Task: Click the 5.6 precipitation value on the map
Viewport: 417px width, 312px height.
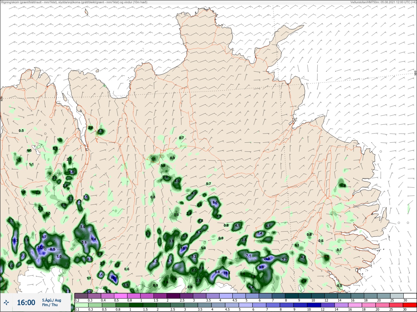Action: (x=84, y=242)
